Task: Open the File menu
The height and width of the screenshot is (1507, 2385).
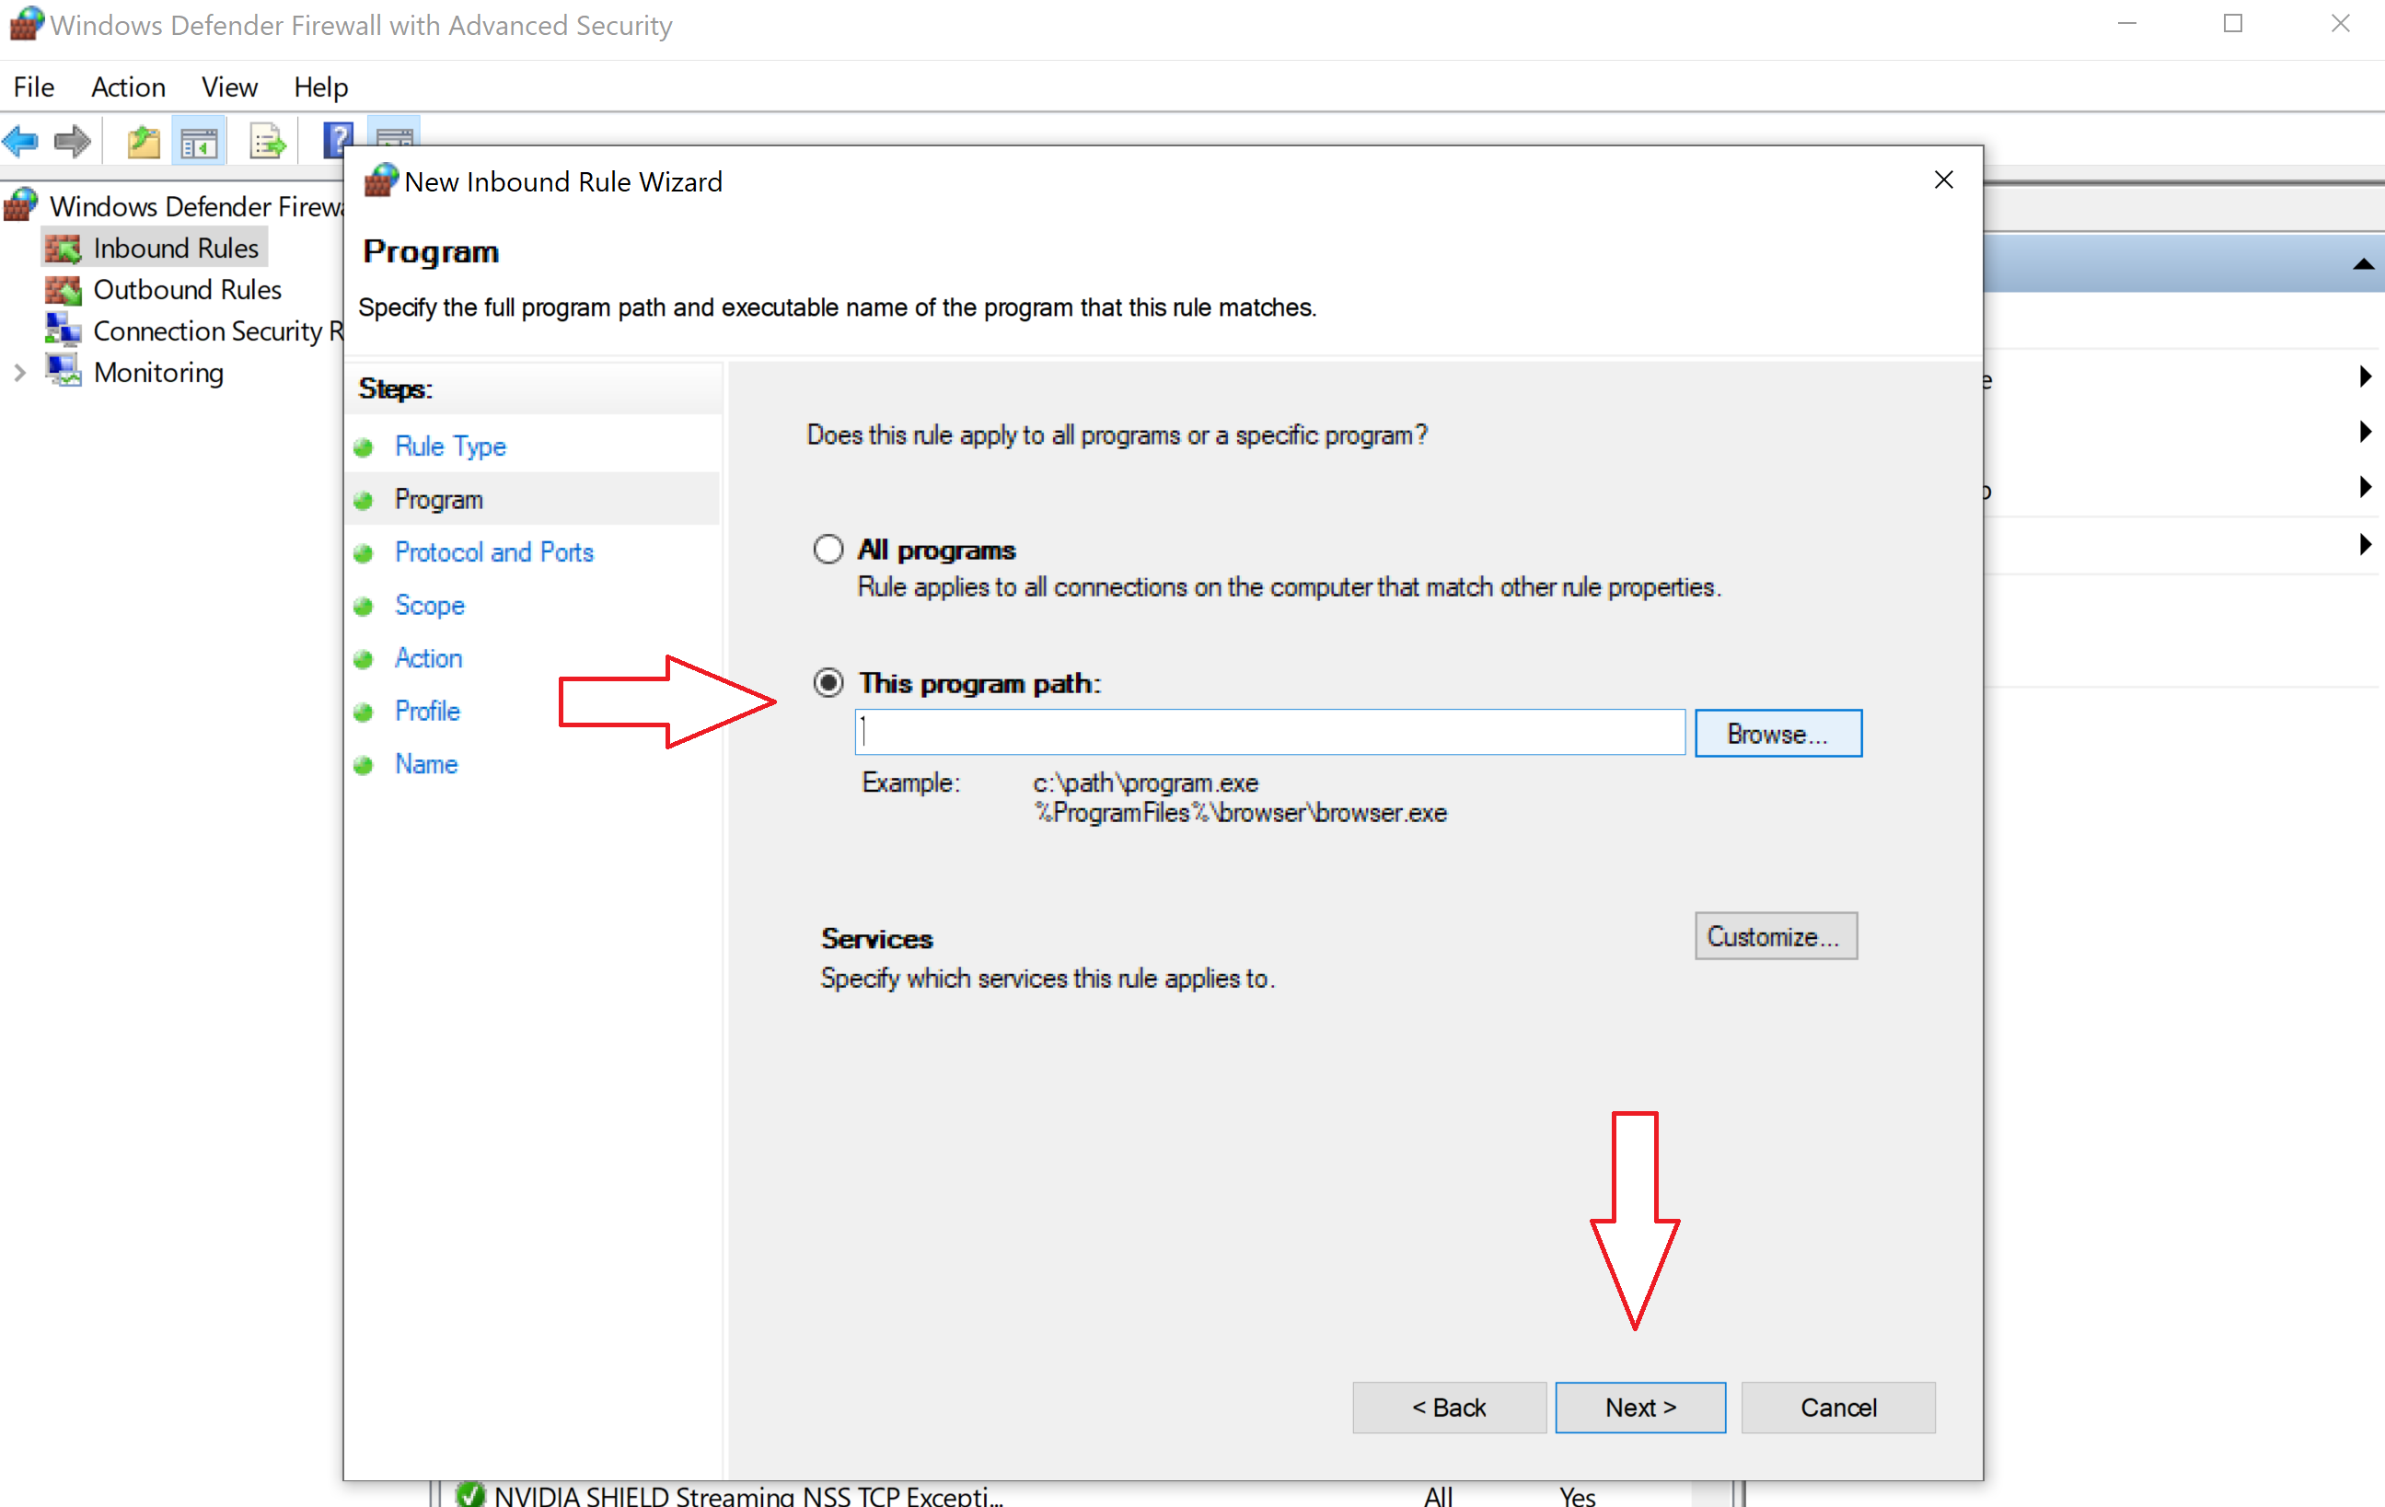Action: coord(34,87)
